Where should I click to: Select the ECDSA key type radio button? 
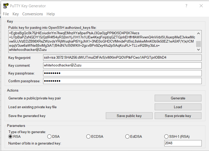(x=88, y=136)
